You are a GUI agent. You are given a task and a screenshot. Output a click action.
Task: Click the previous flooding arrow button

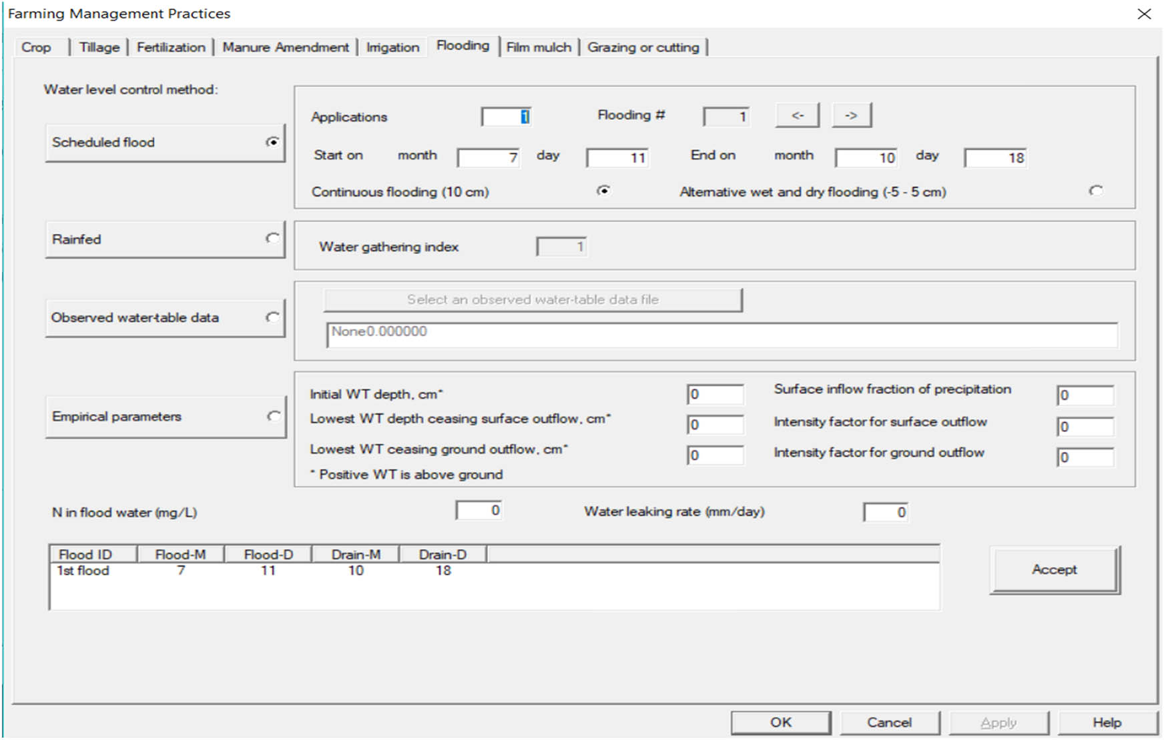(797, 115)
